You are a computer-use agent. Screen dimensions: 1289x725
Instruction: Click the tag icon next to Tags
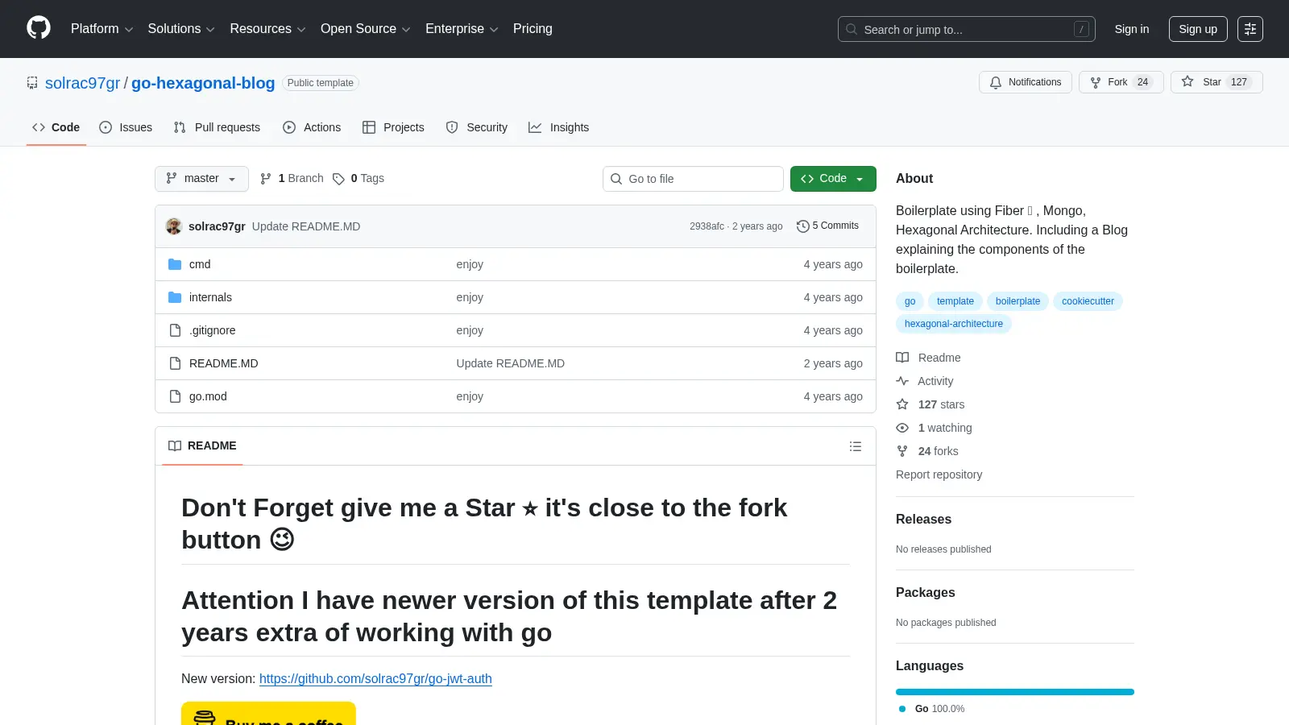click(x=338, y=179)
